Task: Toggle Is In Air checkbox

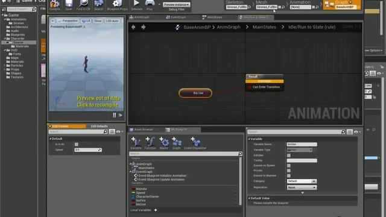Action: [x=77, y=145]
